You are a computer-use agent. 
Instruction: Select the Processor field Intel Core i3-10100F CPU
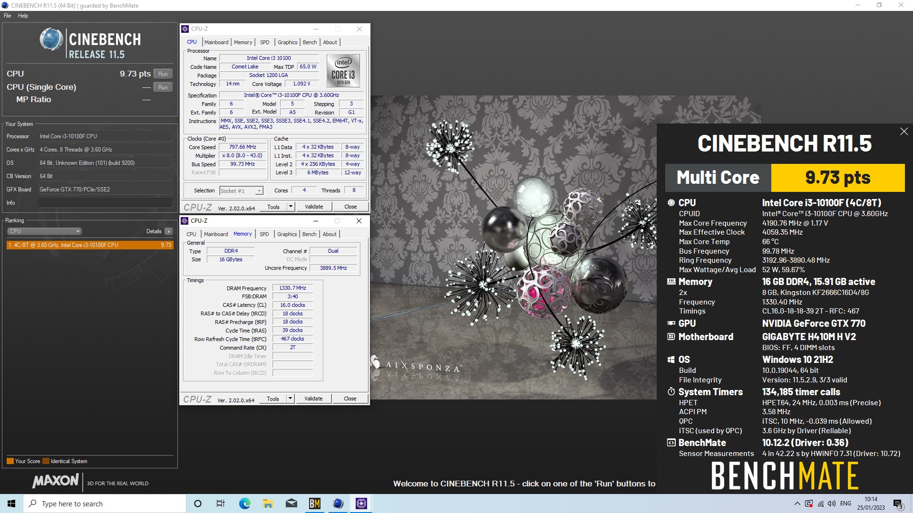click(x=105, y=136)
